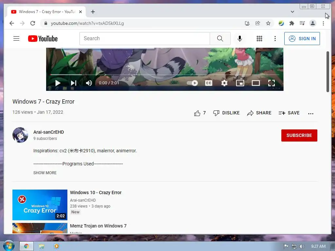Play the video
335x251 pixels.
click(x=58, y=83)
